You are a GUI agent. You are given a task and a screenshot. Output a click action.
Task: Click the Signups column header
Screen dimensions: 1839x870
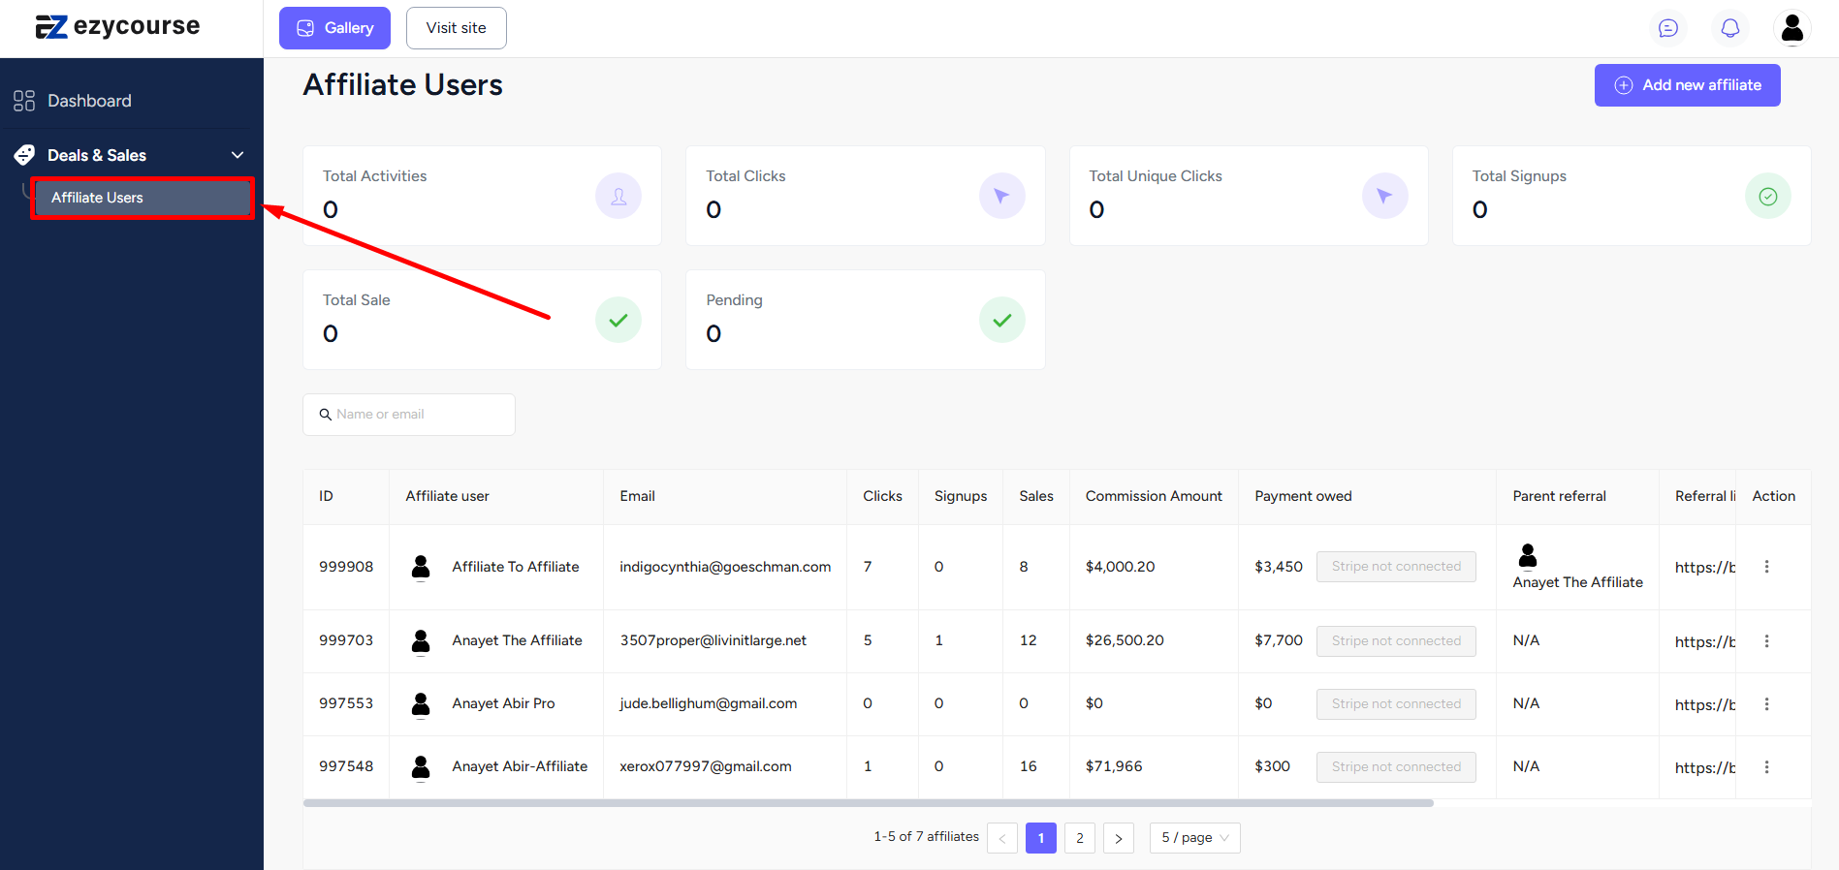pos(961,496)
